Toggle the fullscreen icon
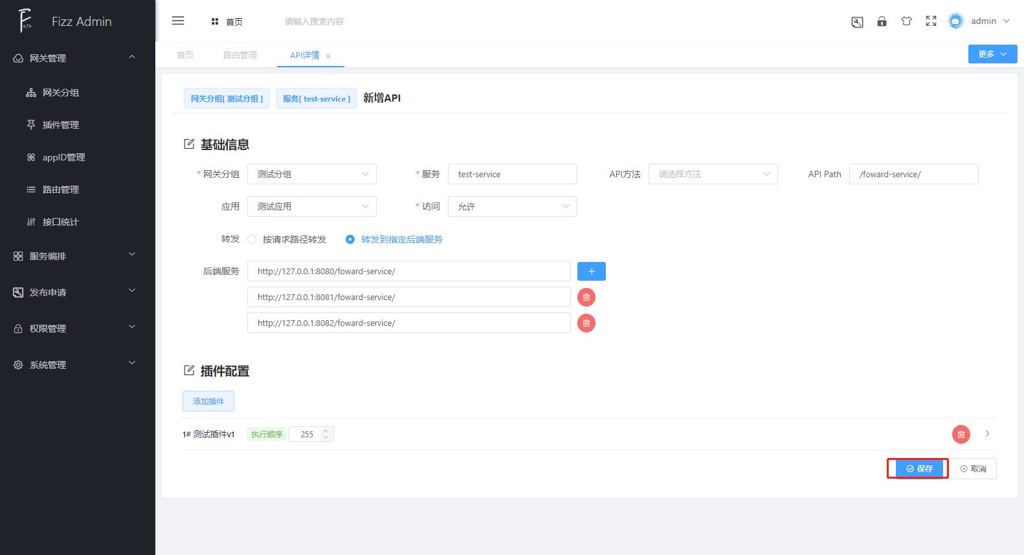Image resolution: width=1024 pixels, height=555 pixels. (931, 21)
